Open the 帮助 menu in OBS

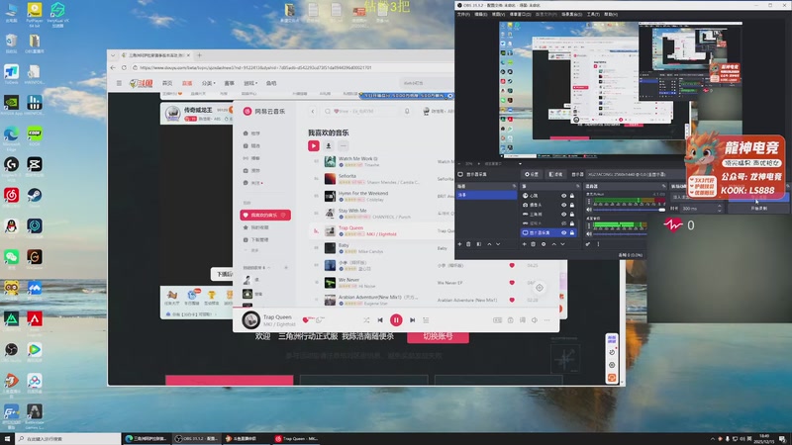(611, 14)
